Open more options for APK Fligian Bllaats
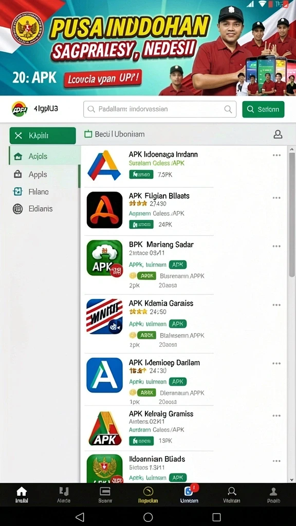 point(276,198)
